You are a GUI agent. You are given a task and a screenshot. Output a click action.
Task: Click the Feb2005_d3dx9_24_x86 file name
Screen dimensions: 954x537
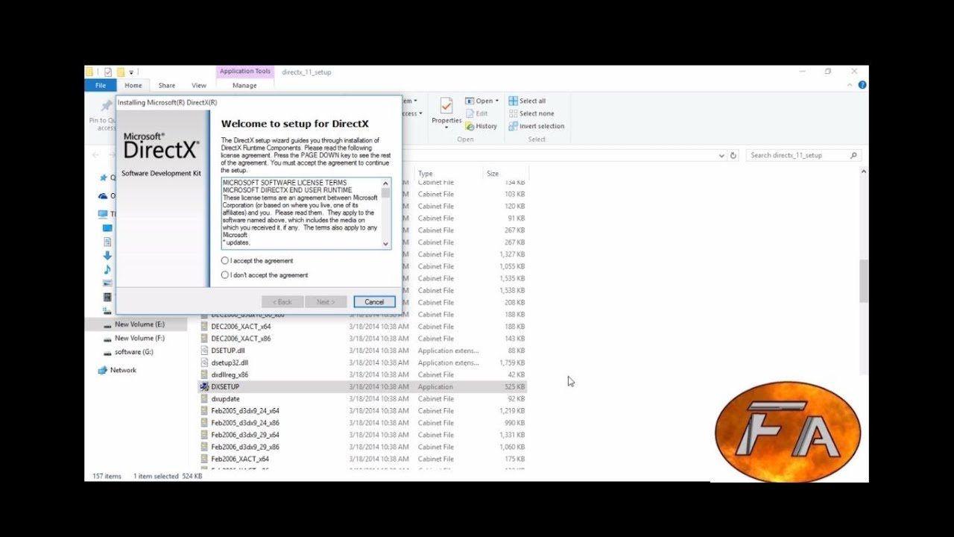[x=245, y=423]
